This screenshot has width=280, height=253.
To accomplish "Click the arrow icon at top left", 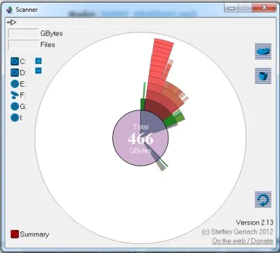I will [12, 22].
